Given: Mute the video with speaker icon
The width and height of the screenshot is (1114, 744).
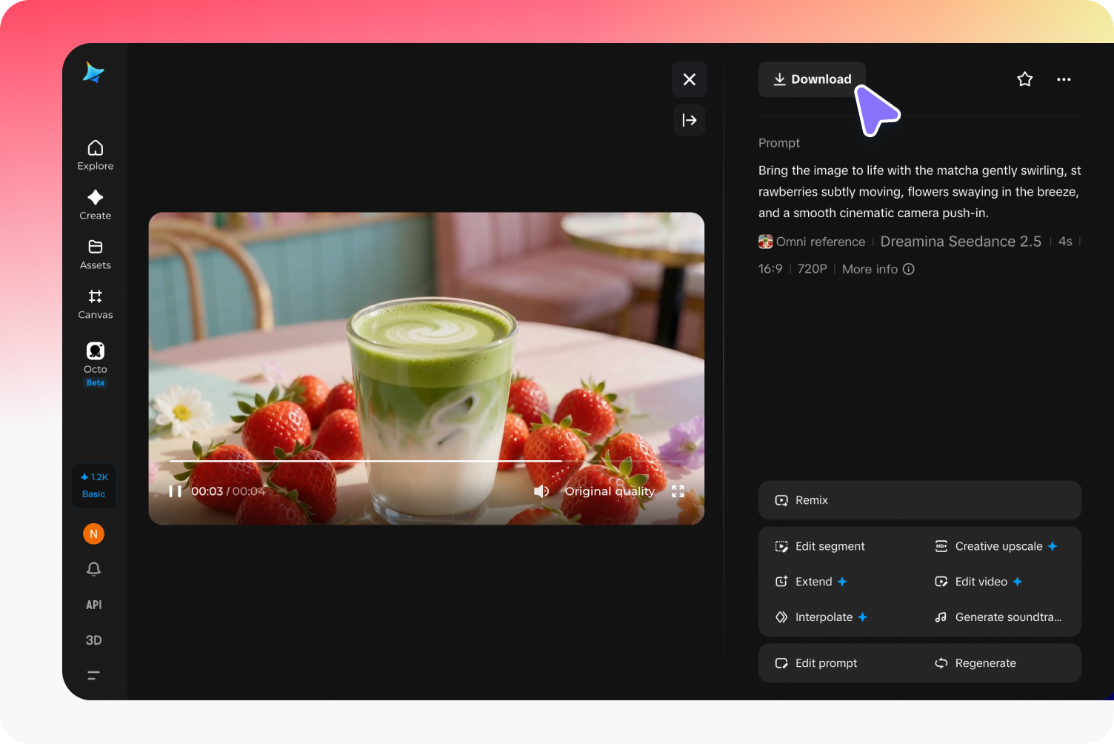Looking at the screenshot, I should point(541,491).
